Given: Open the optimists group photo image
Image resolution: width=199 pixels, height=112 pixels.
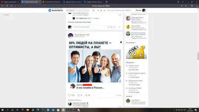Looking at the screenshot, I should (95, 66).
